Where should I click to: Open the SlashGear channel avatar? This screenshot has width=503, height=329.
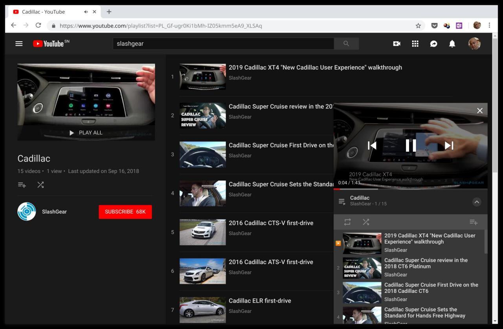[27, 211]
